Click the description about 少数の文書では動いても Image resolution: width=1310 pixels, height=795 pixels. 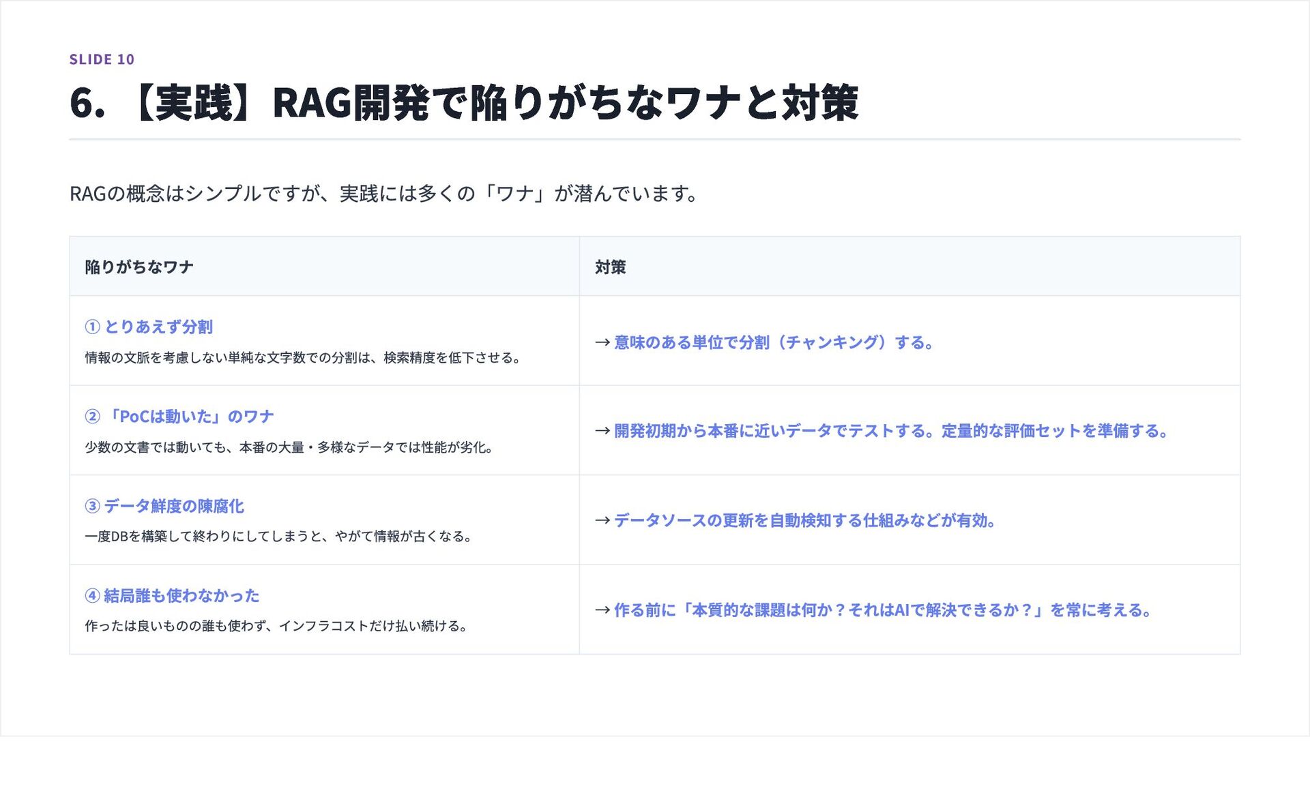(x=289, y=447)
